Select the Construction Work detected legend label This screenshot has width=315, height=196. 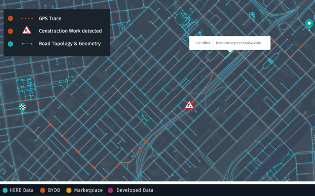click(70, 31)
